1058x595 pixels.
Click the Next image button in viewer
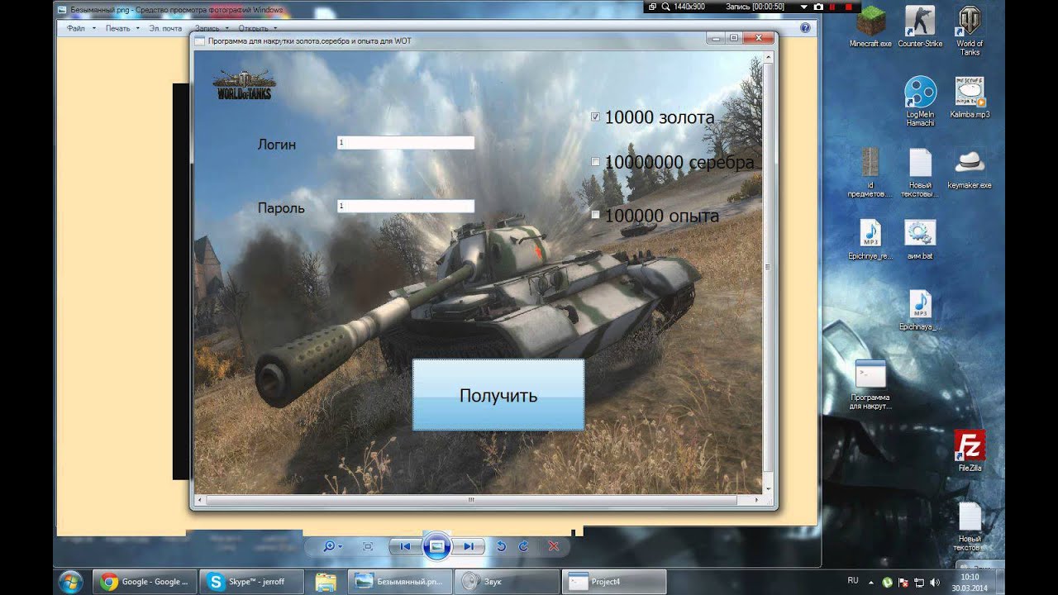point(467,546)
